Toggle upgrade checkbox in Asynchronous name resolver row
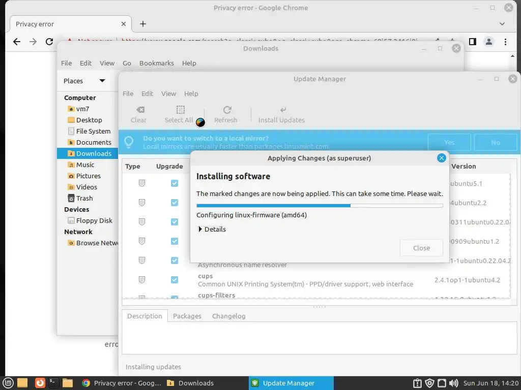 (175, 261)
